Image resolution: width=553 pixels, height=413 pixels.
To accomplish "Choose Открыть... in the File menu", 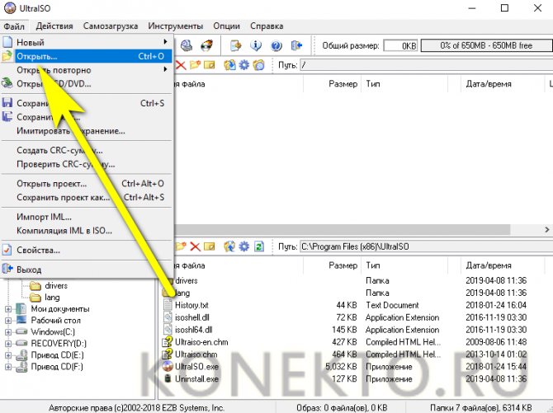I will [87, 56].
